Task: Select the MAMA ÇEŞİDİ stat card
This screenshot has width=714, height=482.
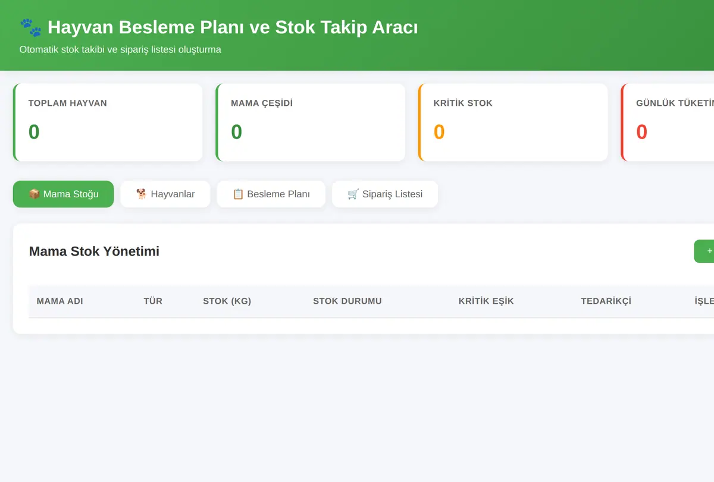Action: click(x=311, y=122)
